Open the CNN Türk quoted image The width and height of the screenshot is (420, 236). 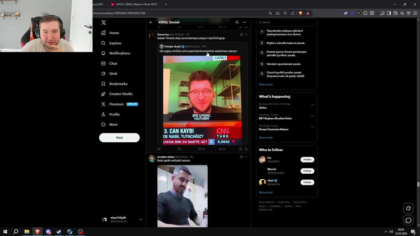(202, 100)
